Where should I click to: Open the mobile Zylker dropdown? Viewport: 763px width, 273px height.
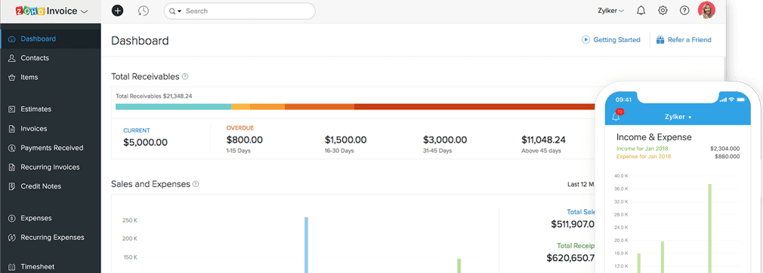(x=678, y=117)
